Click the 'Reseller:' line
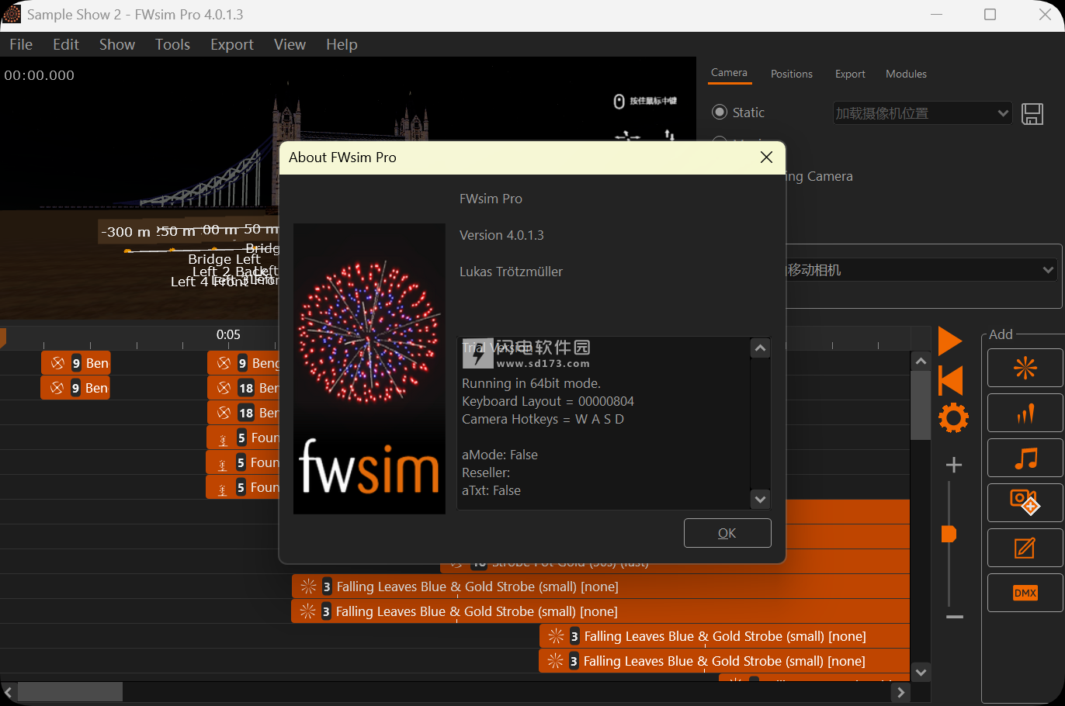The width and height of the screenshot is (1065, 706). point(486,472)
